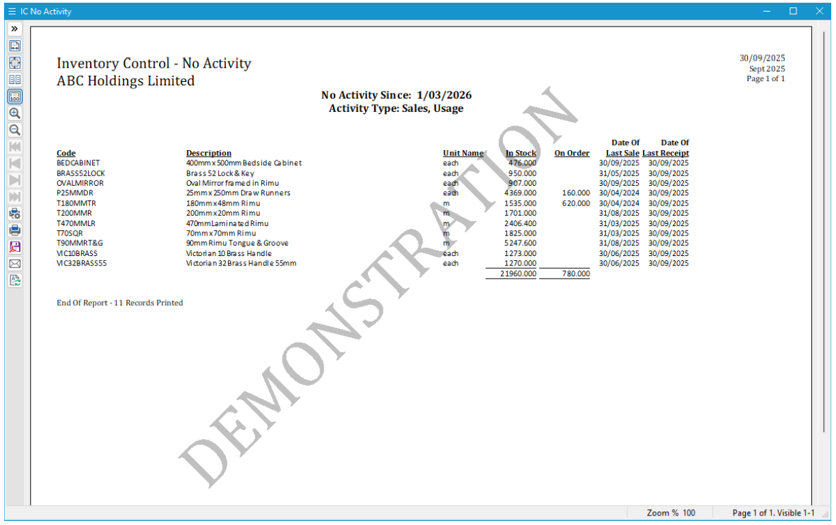This screenshot has height=525, width=836.
Task: Click the Page 1 of 1 status entry
Action: 773,513
